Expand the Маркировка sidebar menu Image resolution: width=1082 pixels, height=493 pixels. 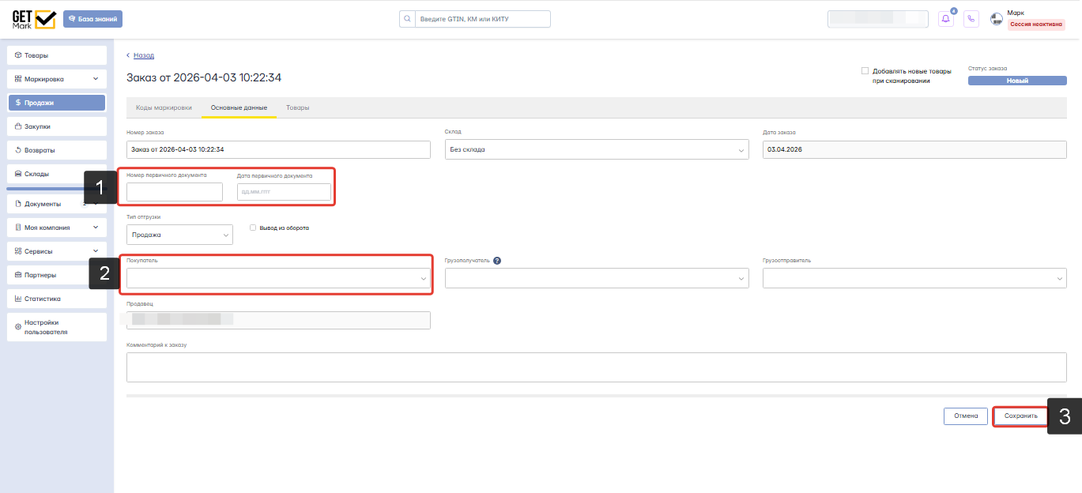(57, 79)
